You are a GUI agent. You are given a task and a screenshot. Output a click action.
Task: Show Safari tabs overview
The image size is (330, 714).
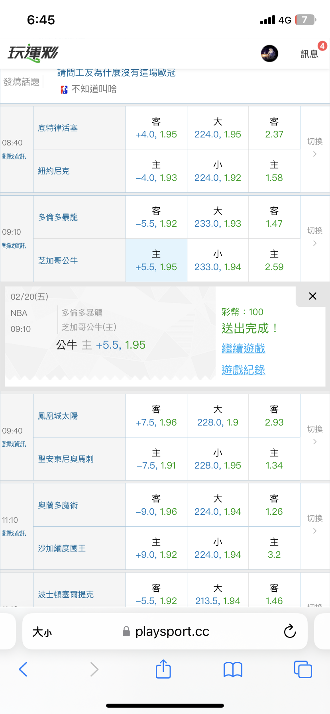coord(302,669)
